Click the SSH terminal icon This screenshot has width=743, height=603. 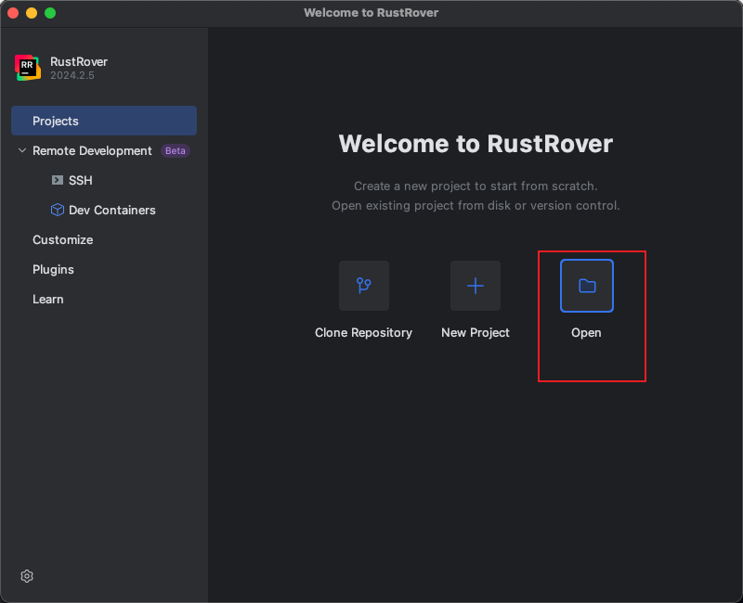tap(58, 180)
